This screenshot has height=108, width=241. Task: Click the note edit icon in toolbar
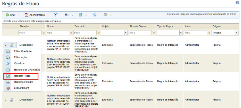tap(105, 15)
